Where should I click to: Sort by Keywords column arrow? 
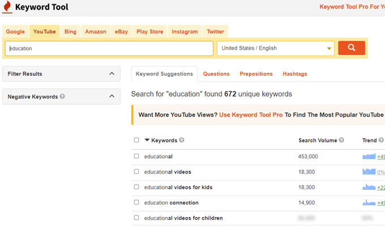pos(147,140)
